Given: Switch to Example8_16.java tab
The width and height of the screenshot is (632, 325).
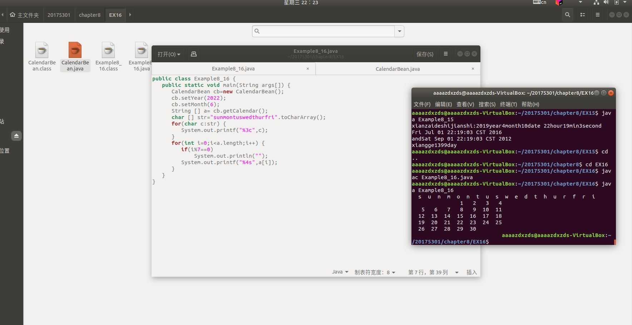Looking at the screenshot, I should click(233, 69).
